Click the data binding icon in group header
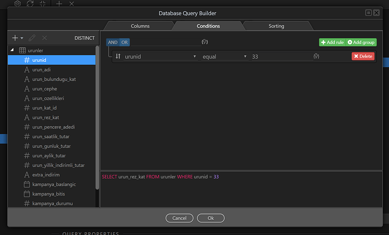389x235 pixels. pyautogui.click(x=205, y=42)
